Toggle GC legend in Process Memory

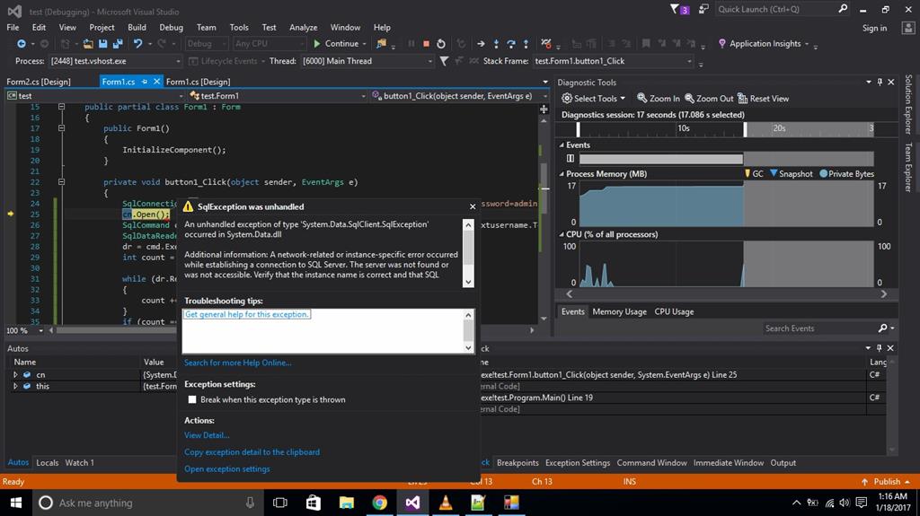coord(754,173)
